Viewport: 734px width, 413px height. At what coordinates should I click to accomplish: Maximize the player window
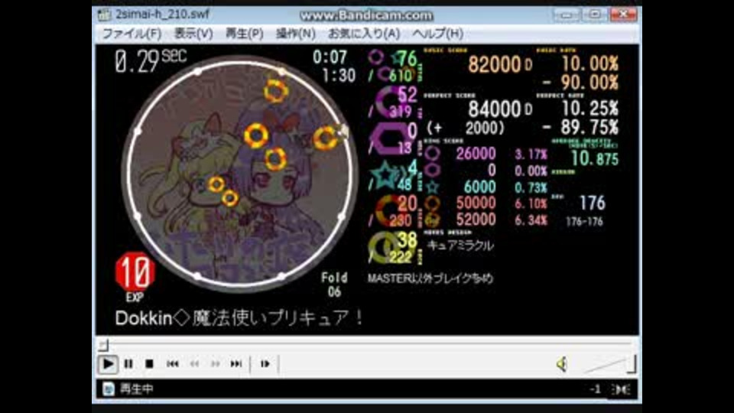(595, 15)
